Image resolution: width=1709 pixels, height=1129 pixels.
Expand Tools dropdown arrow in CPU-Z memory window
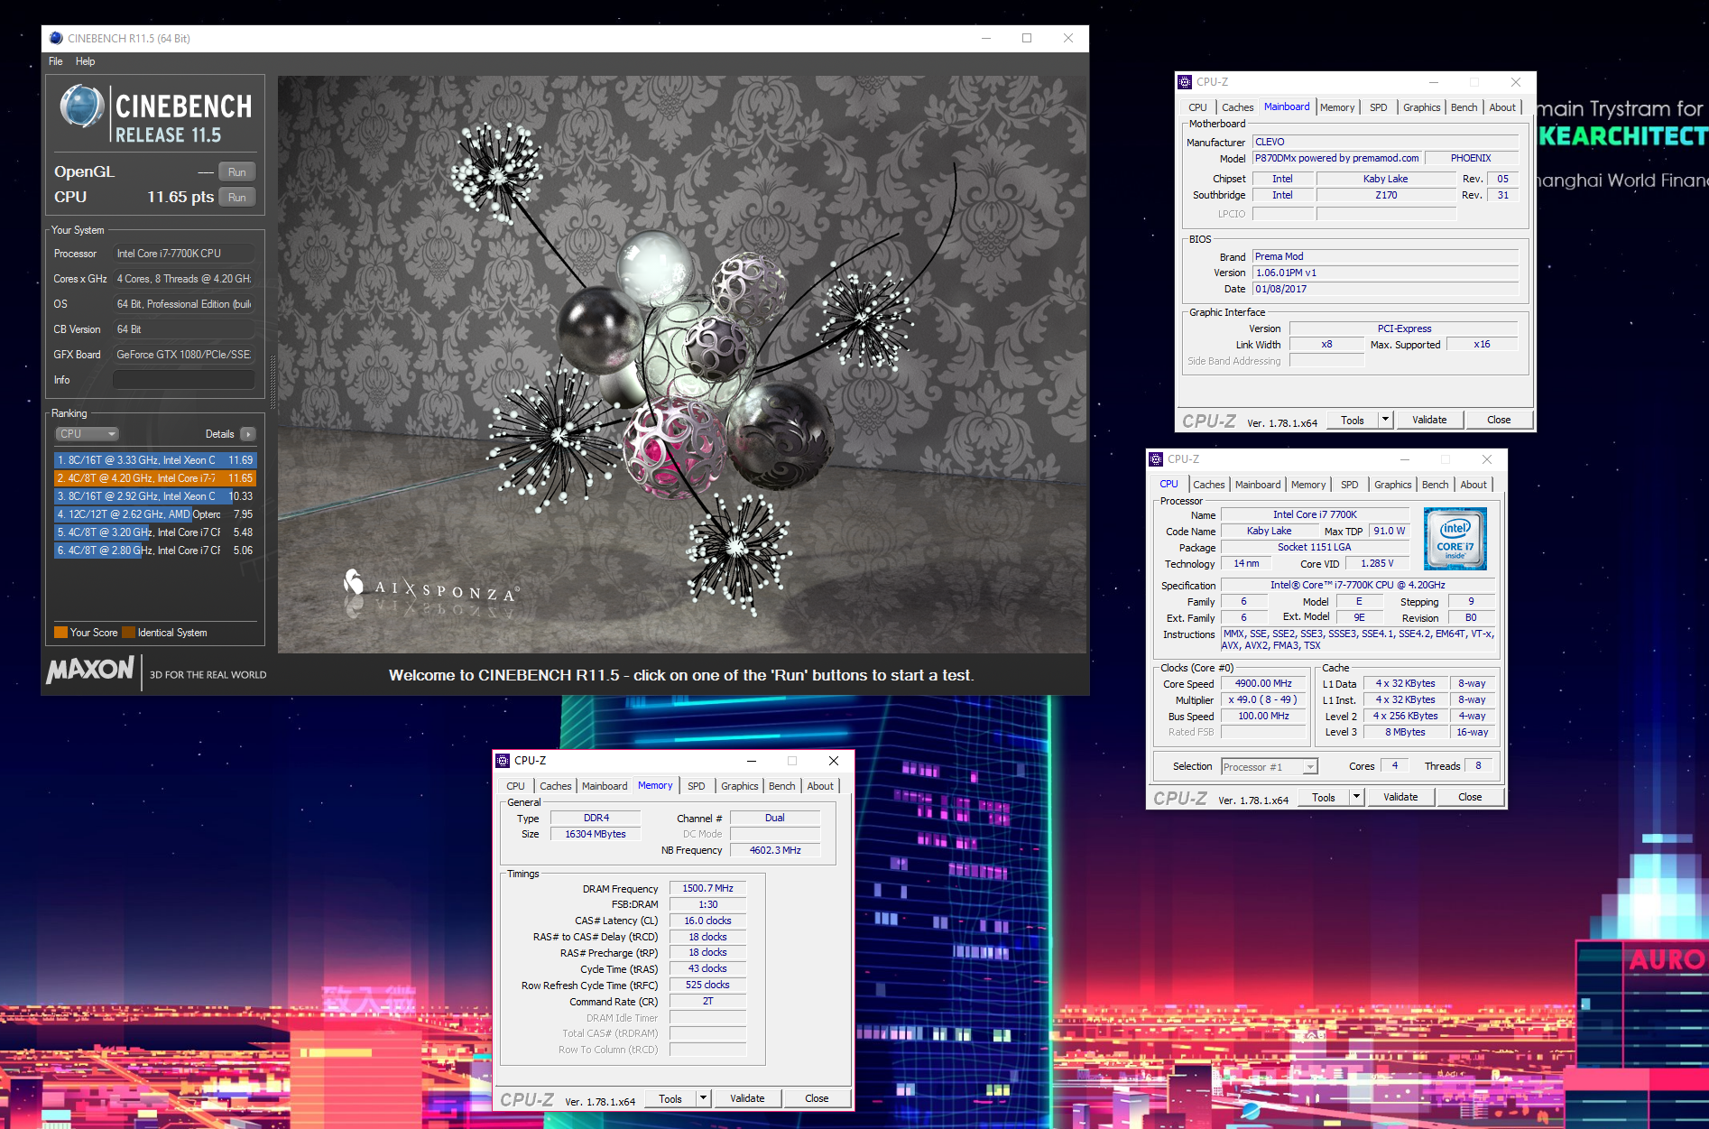[703, 1098]
